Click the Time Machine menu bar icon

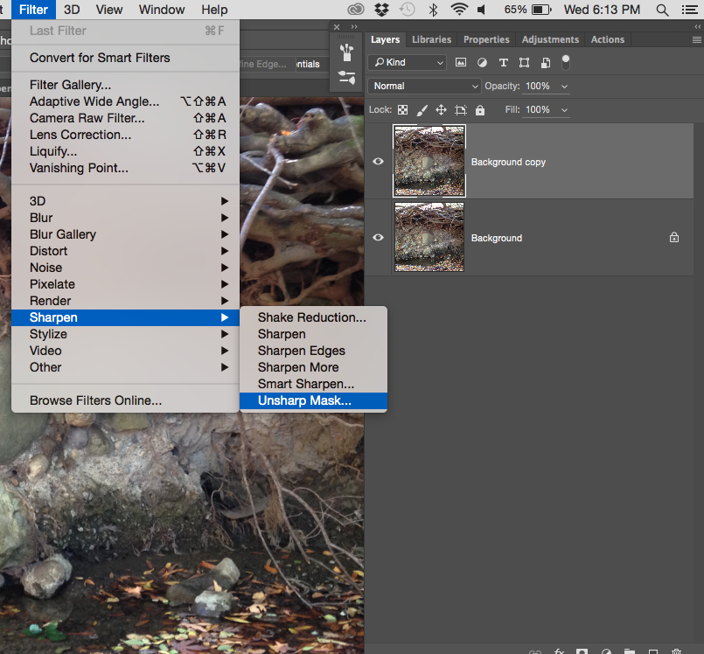408,10
